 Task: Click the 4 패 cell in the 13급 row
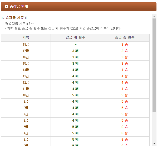coord(75,76)
